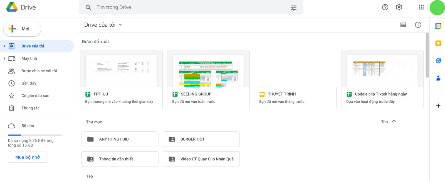The width and height of the screenshot is (445, 181).
Task: Expand Drive của tôi tree arrow
Action: coord(4,46)
